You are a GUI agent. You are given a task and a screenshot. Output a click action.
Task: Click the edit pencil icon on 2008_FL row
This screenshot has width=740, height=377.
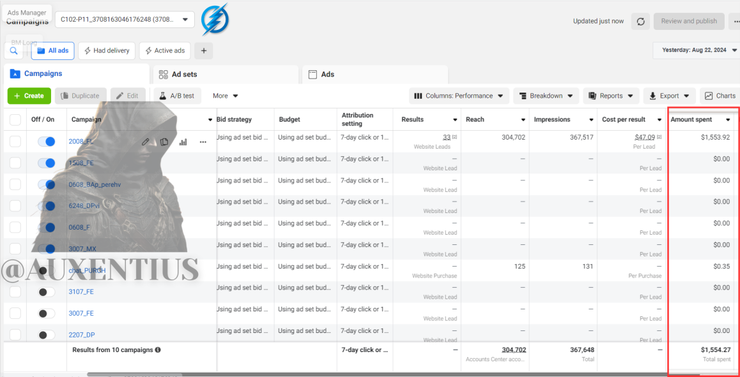146,142
